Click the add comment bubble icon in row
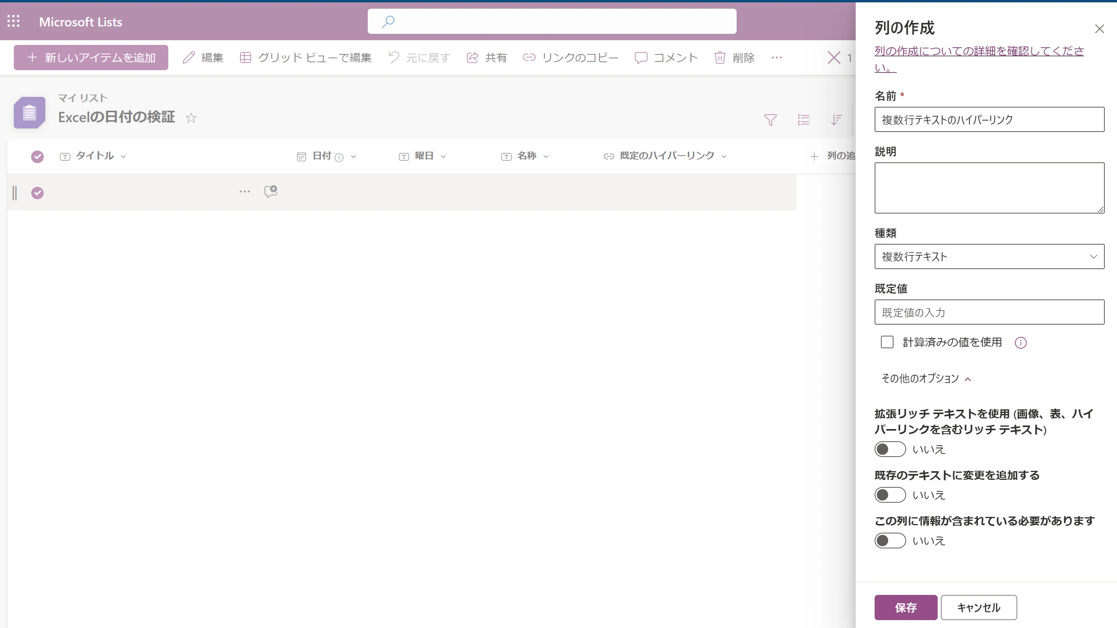The image size is (1117, 628). click(x=270, y=191)
